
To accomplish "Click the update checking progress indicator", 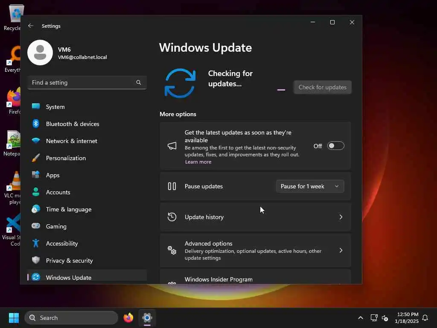I will point(281,90).
